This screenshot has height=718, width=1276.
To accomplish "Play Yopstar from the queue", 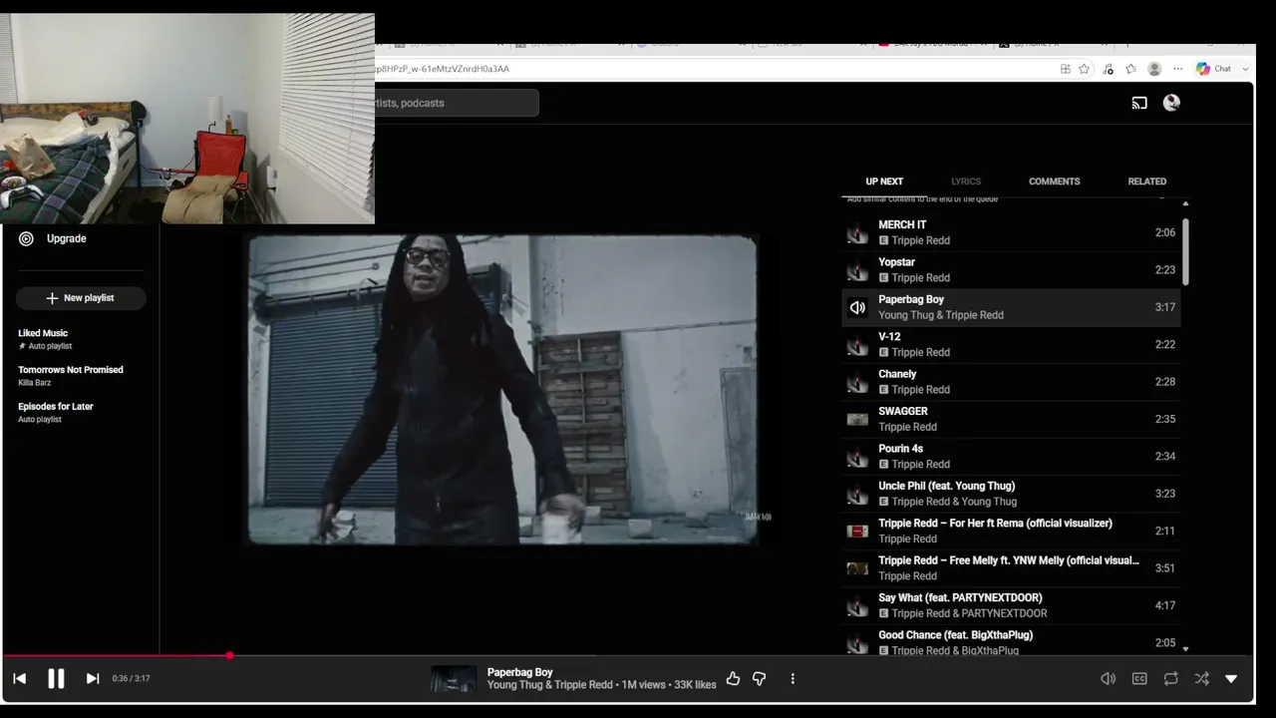I will point(1011,270).
